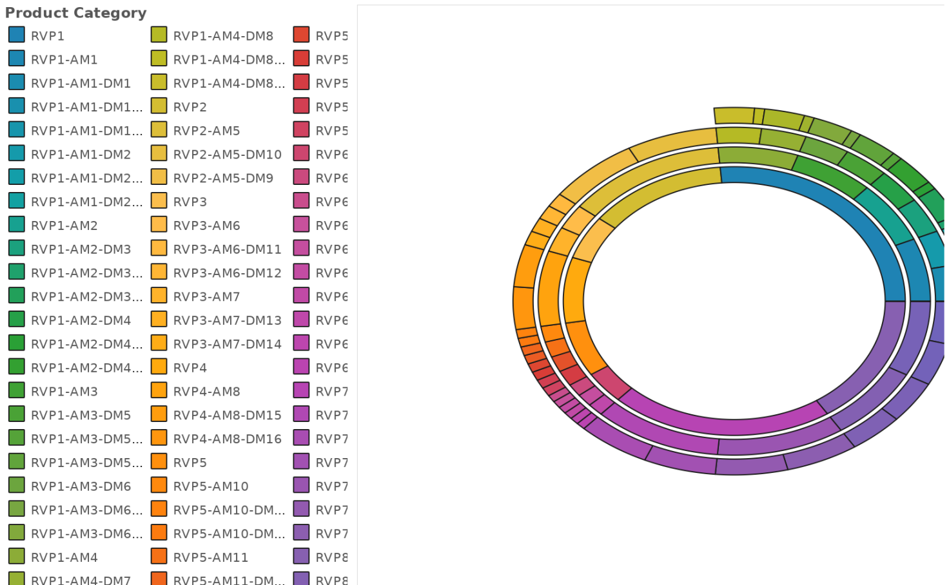The image size is (949, 585).
Task: Click the "RVP3-AM7-DM14" legend label
Action: 228,344
